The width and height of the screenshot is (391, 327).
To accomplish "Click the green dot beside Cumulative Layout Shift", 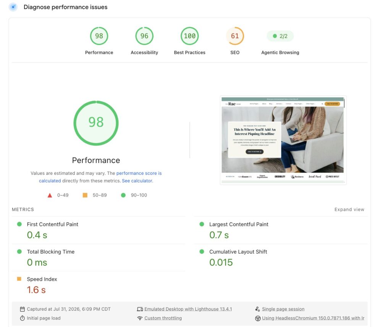I will coord(202,251).
